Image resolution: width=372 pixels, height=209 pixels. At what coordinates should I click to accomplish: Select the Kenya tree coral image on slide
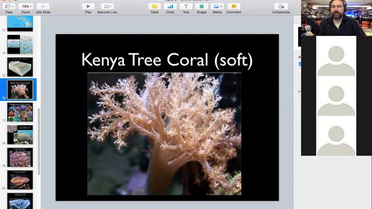tap(164, 134)
